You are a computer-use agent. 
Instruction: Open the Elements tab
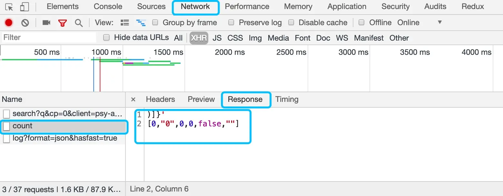tap(63, 6)
